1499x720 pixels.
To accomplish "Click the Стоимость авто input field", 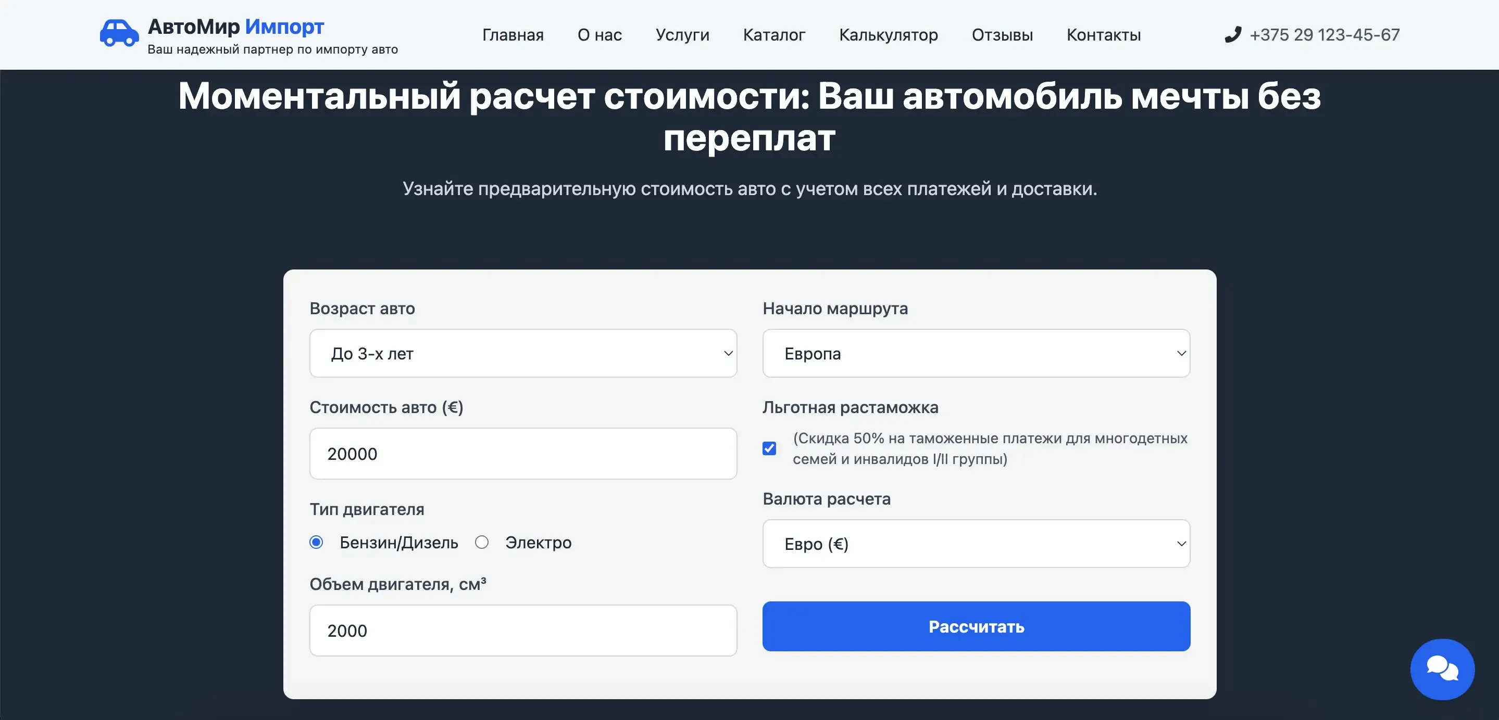I will (x=523, y=454).
